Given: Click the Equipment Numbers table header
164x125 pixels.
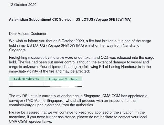Looking at the screenshot, I should (x=63, y=79).
